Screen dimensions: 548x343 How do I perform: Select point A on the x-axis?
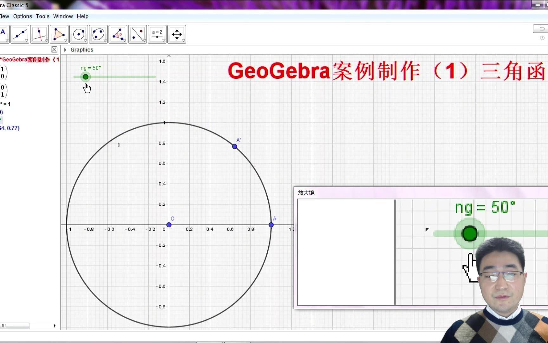[x=271, y=225]
